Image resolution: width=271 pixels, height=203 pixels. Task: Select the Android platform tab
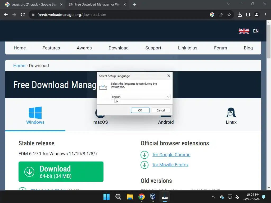click(x=166, y=122)
